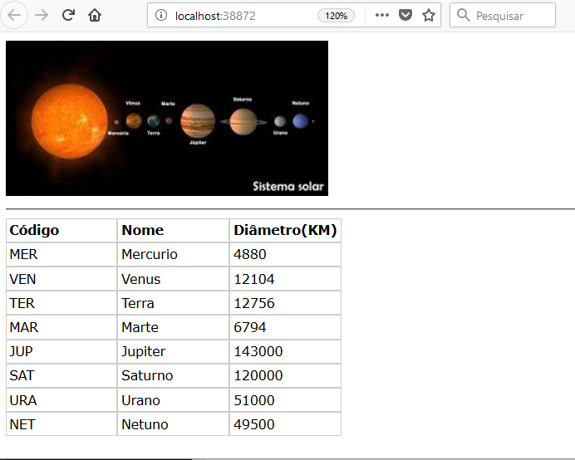This screenshot has width=575, height=460.
Task: Select the URA code cell
Action: 61,400
